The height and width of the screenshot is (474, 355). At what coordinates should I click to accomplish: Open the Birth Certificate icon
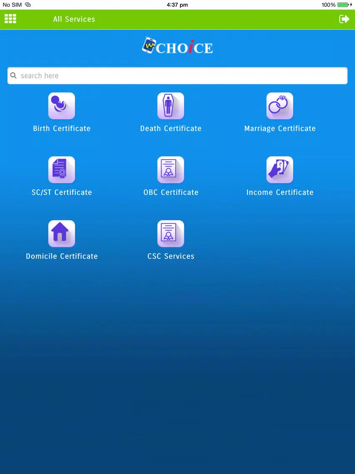click(x=62, y=106)
